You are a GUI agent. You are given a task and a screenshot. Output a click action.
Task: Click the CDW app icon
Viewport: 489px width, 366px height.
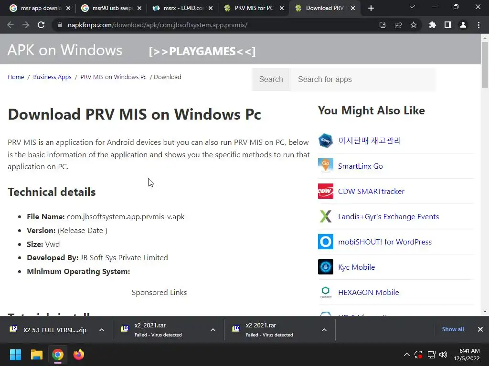[x=326, y=191]
